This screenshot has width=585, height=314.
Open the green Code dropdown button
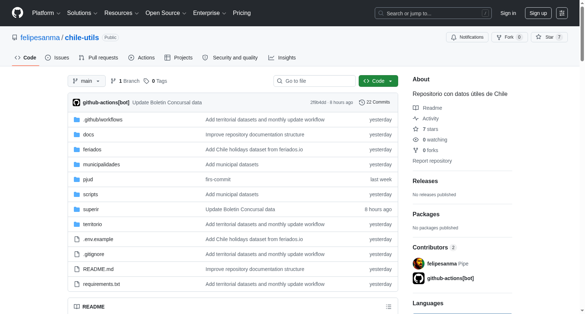[x=378, y=81]
